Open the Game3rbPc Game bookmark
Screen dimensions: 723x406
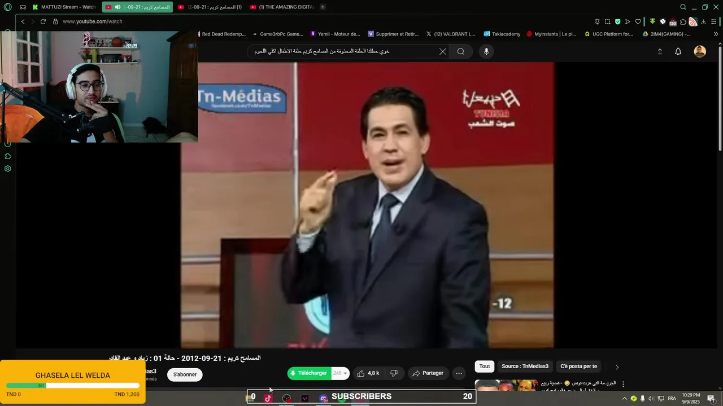pyautogui.click(x=277, y=34)
